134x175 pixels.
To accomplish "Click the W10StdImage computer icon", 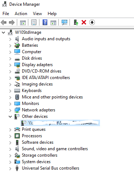I will (x=10, y=32).
